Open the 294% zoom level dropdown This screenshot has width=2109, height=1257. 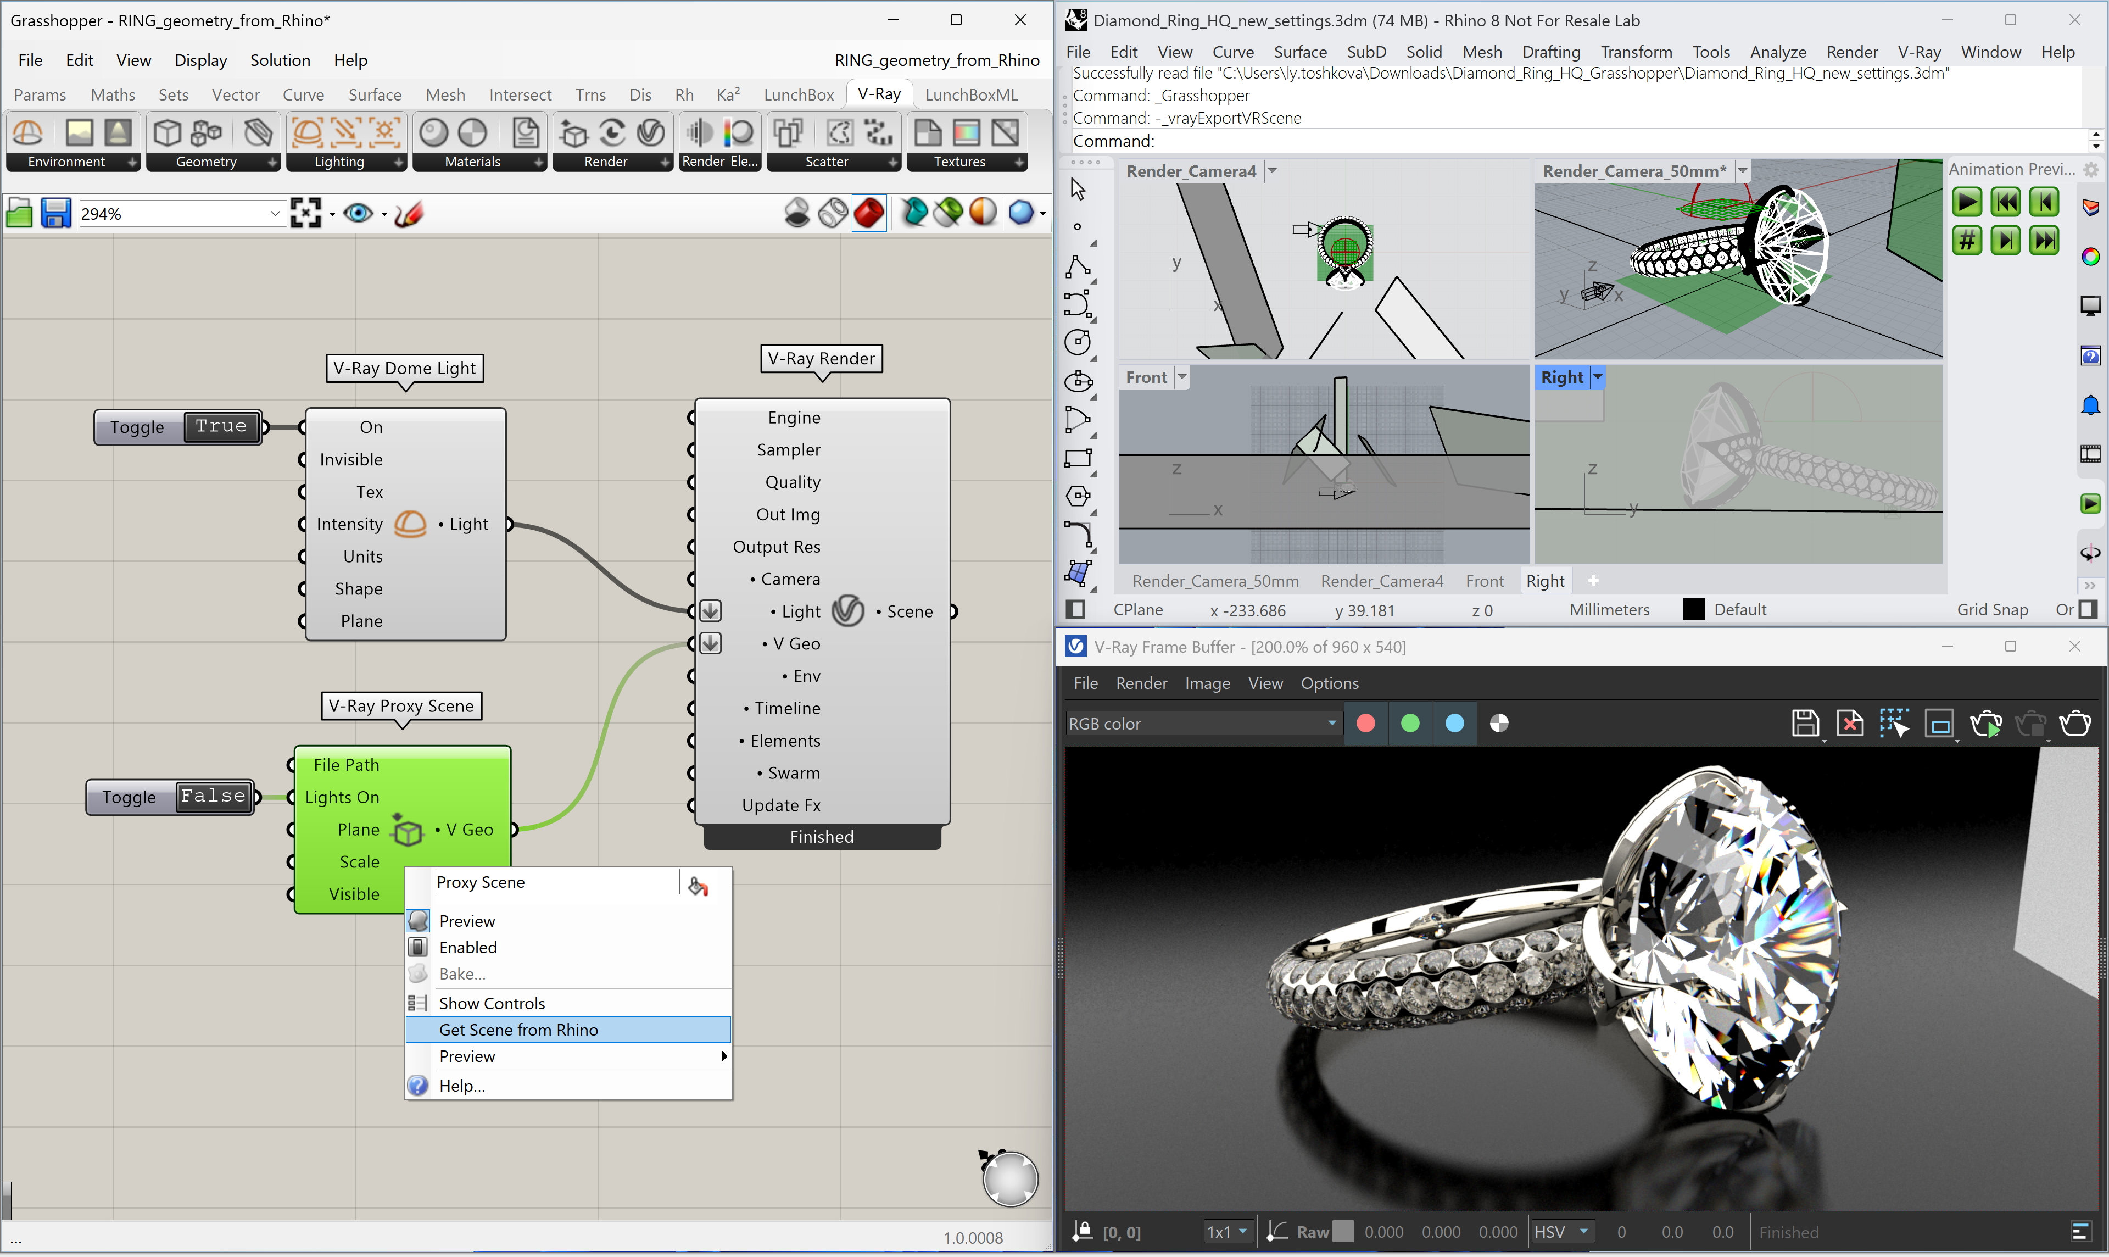[274, 214]
